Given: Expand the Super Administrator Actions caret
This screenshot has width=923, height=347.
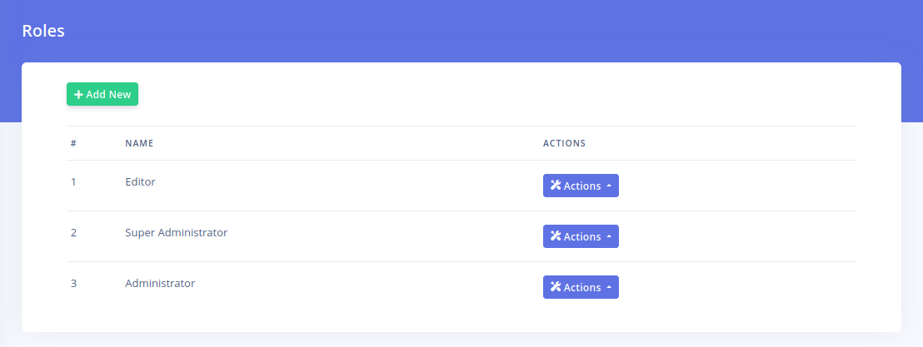Looking at the screenshot, I should coord(609,237).
